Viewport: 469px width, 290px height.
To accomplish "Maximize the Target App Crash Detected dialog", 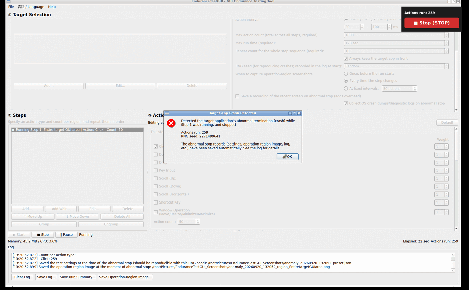I will point(294,113).
